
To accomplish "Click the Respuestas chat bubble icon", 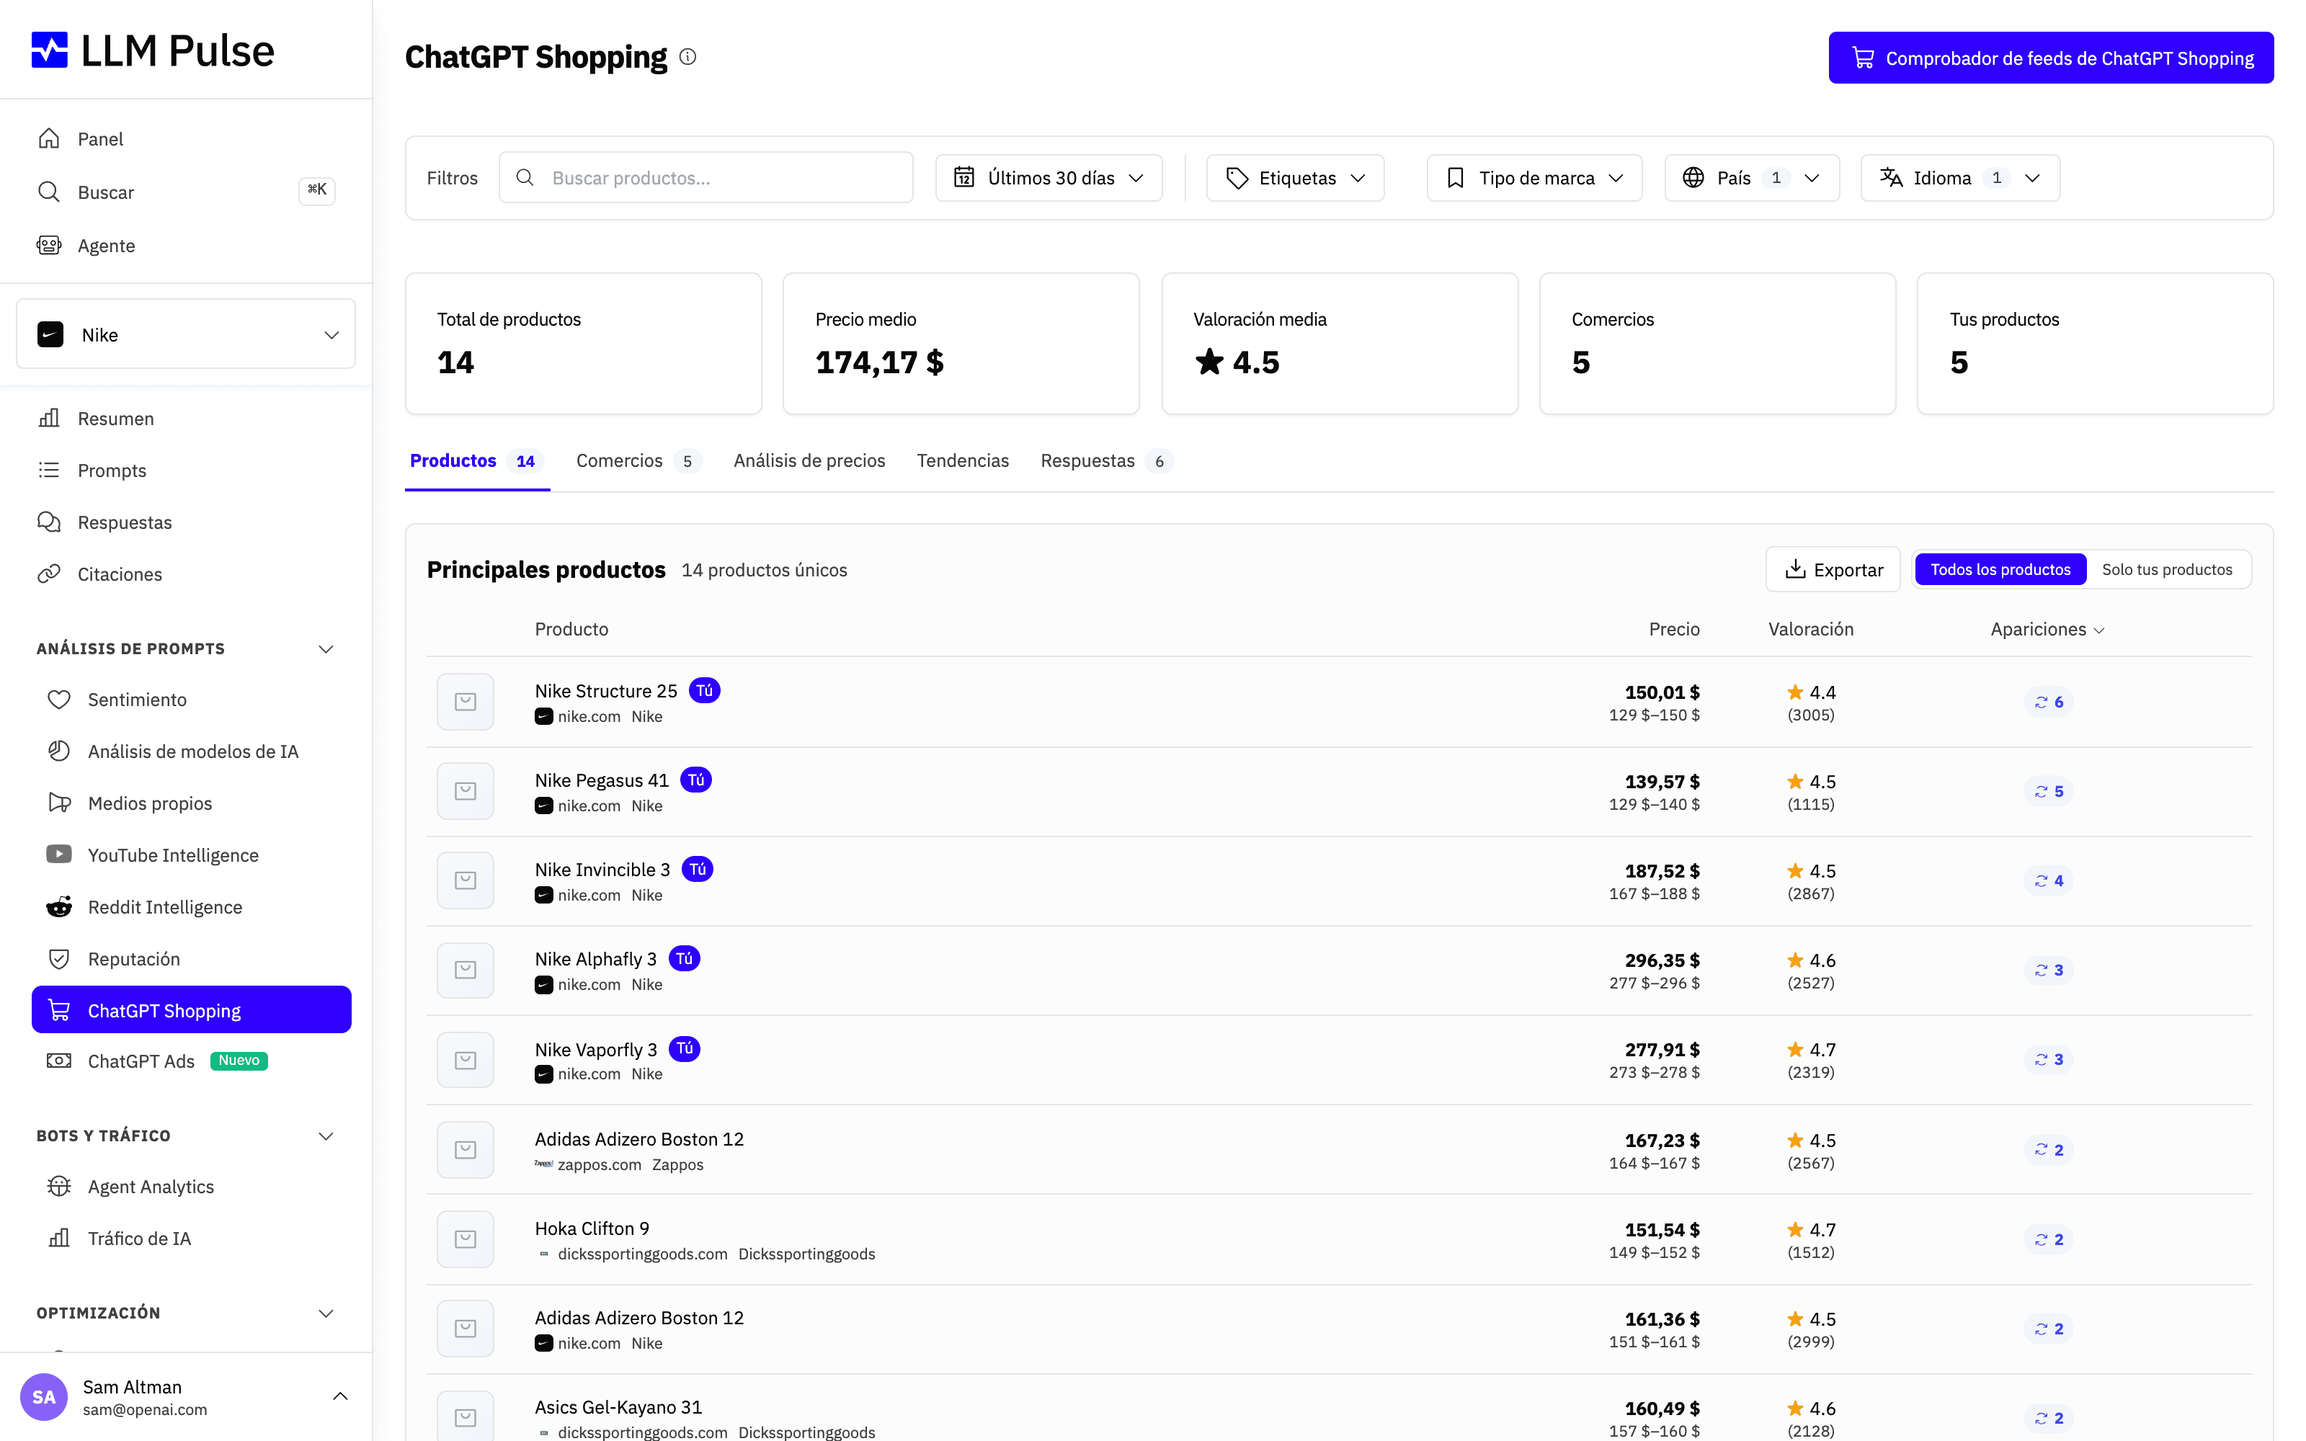I will tap(50, 522).
